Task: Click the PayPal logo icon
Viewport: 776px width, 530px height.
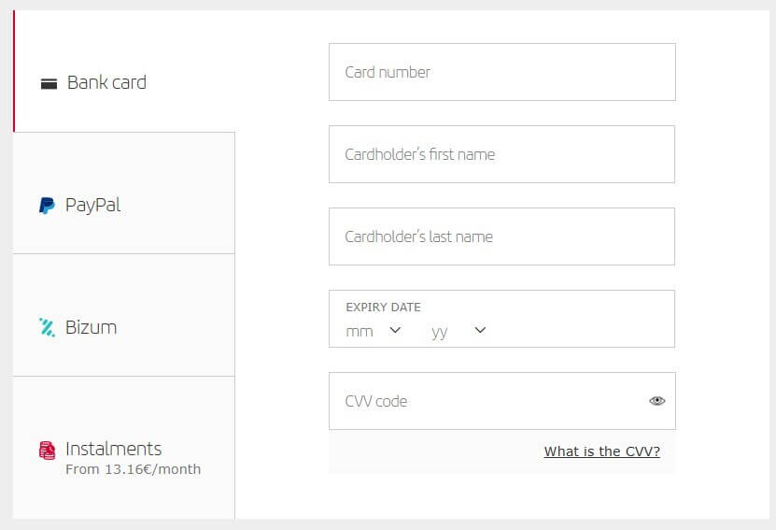Action: [47, 205]
